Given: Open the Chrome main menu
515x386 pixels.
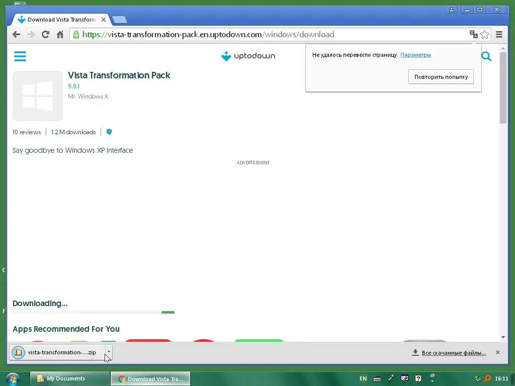Looking at the screenshot, I should tap(499, 35).
